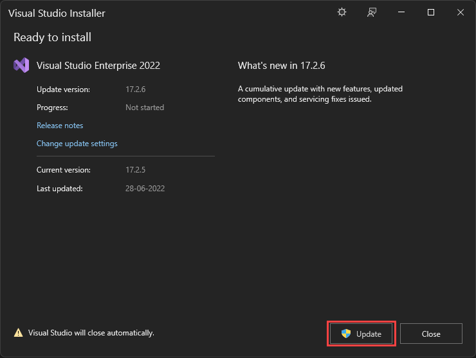This screenshot has height=358, width=476.
Task: Click the update version value 17.2.6
Action: (136, 89)
